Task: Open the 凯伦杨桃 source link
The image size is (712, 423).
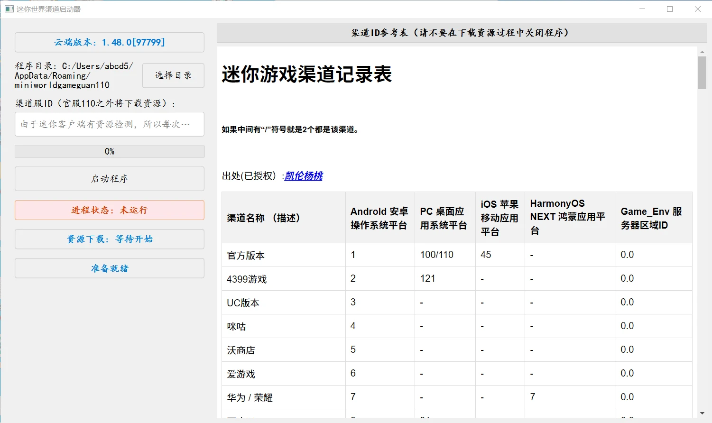Action: (x=304, y=176)
